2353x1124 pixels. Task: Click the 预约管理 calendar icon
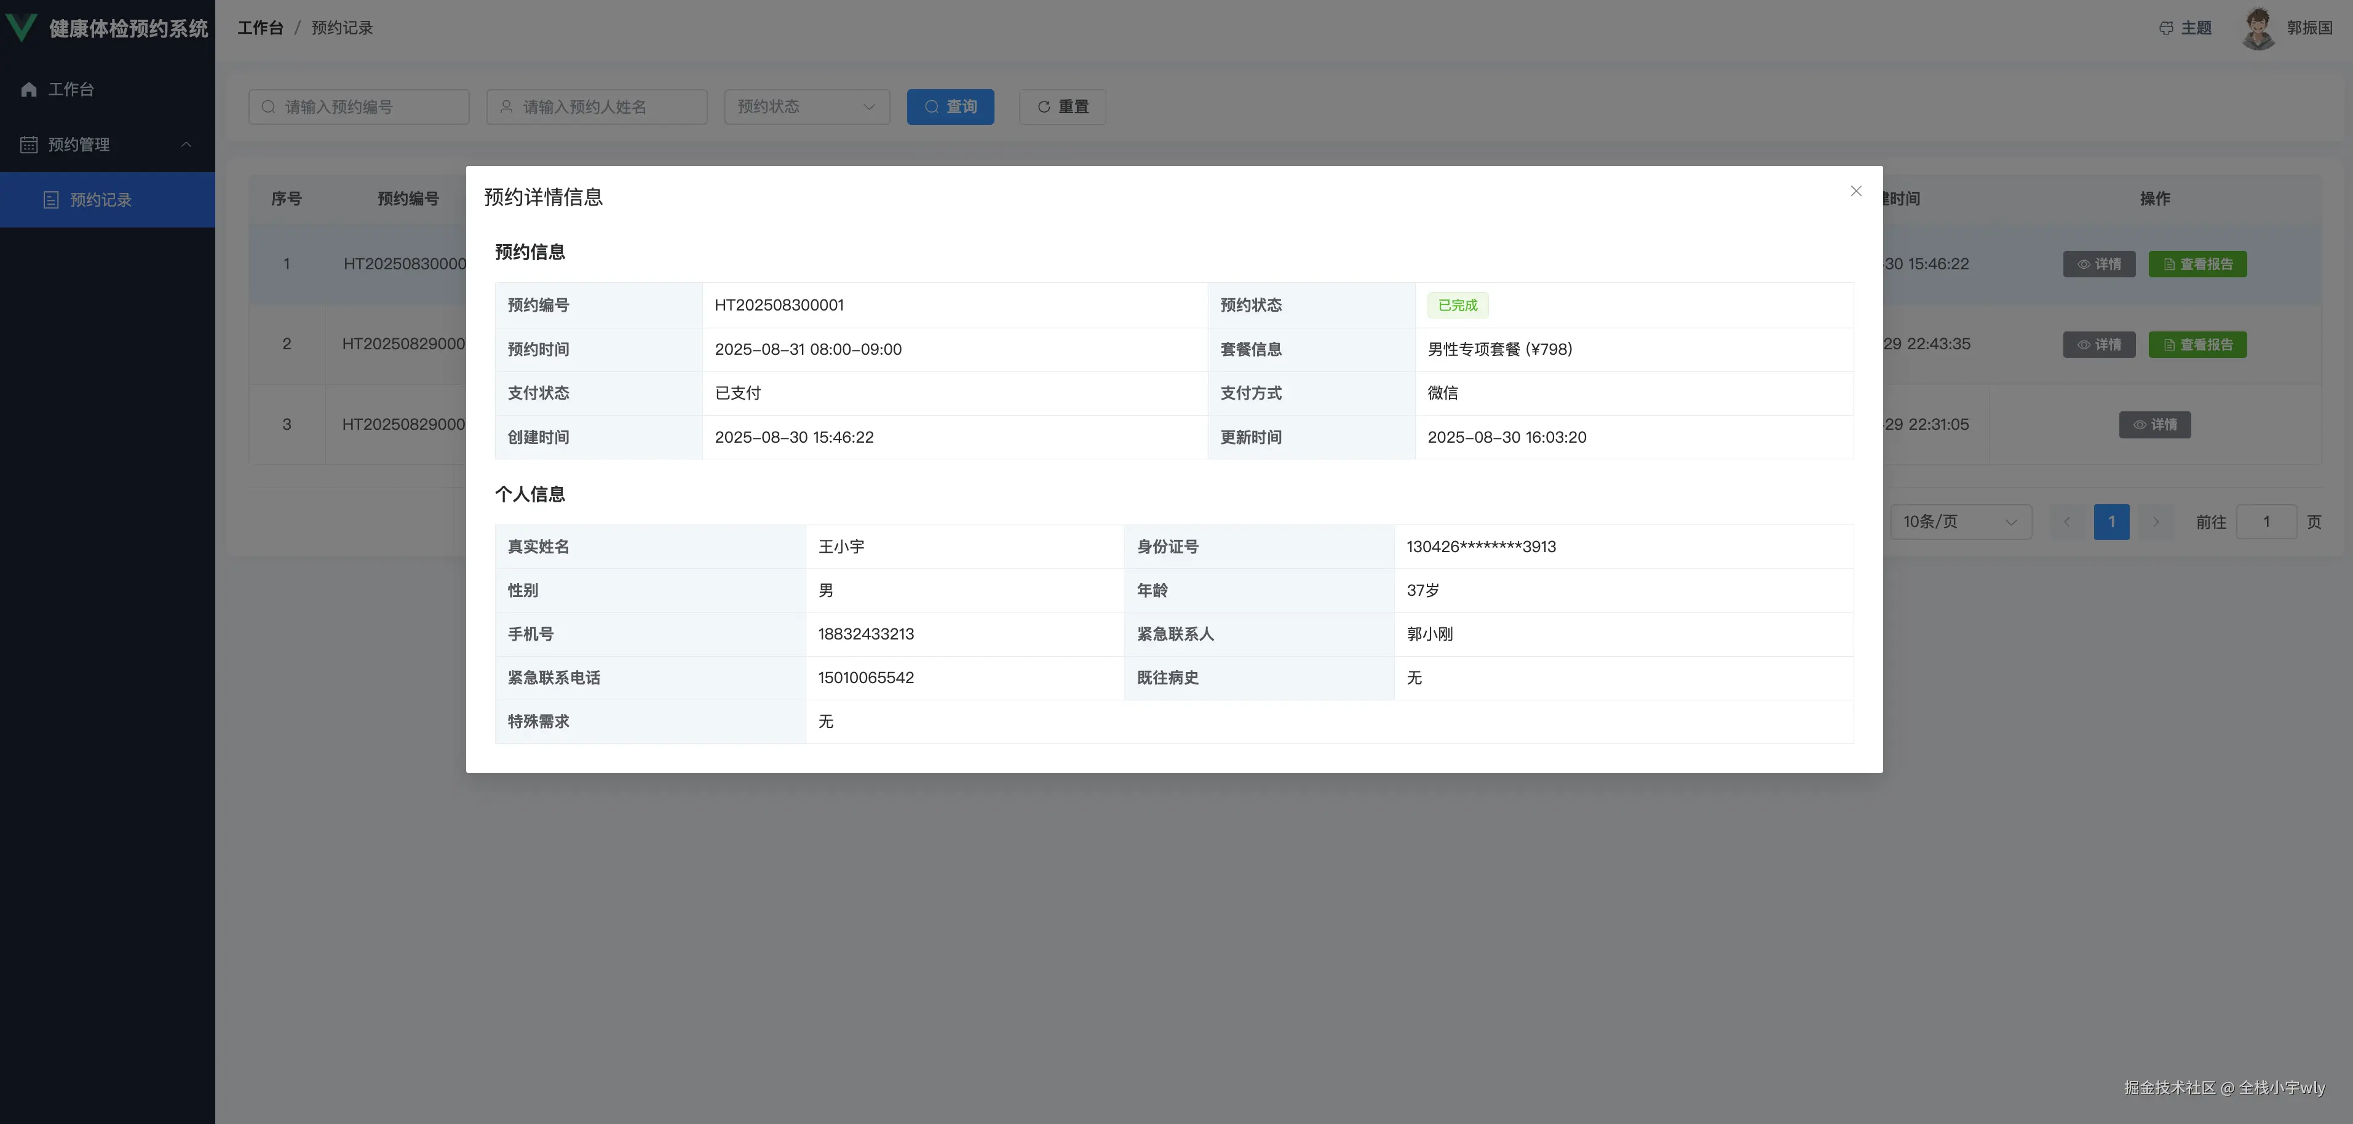[30, 144]
